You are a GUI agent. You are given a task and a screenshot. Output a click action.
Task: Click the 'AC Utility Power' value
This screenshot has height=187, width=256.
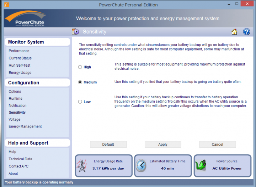227,168
